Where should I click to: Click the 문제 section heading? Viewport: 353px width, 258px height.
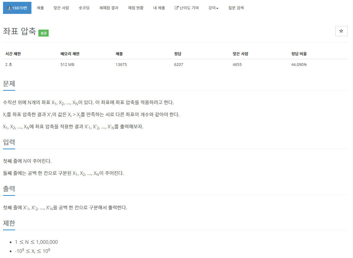coord(9,84)
